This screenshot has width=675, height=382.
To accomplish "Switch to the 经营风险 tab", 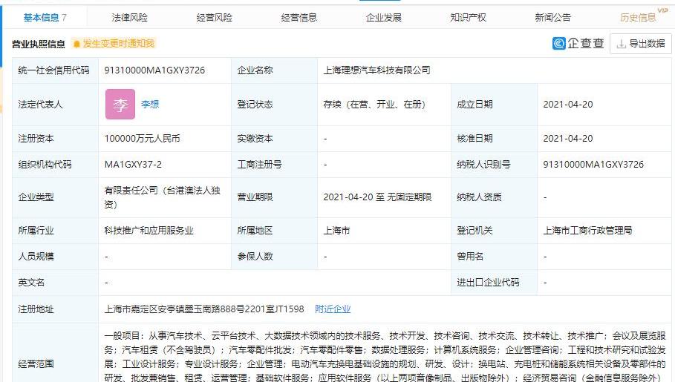I will coord(215,18).
